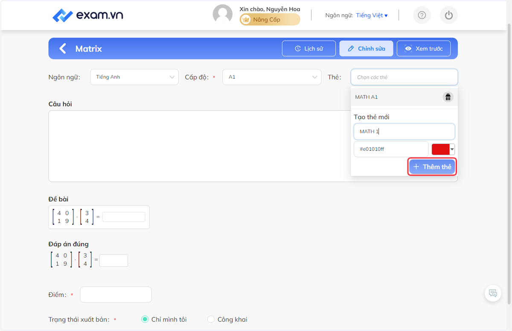Delete the MATH A1 tag

[448, 97]
